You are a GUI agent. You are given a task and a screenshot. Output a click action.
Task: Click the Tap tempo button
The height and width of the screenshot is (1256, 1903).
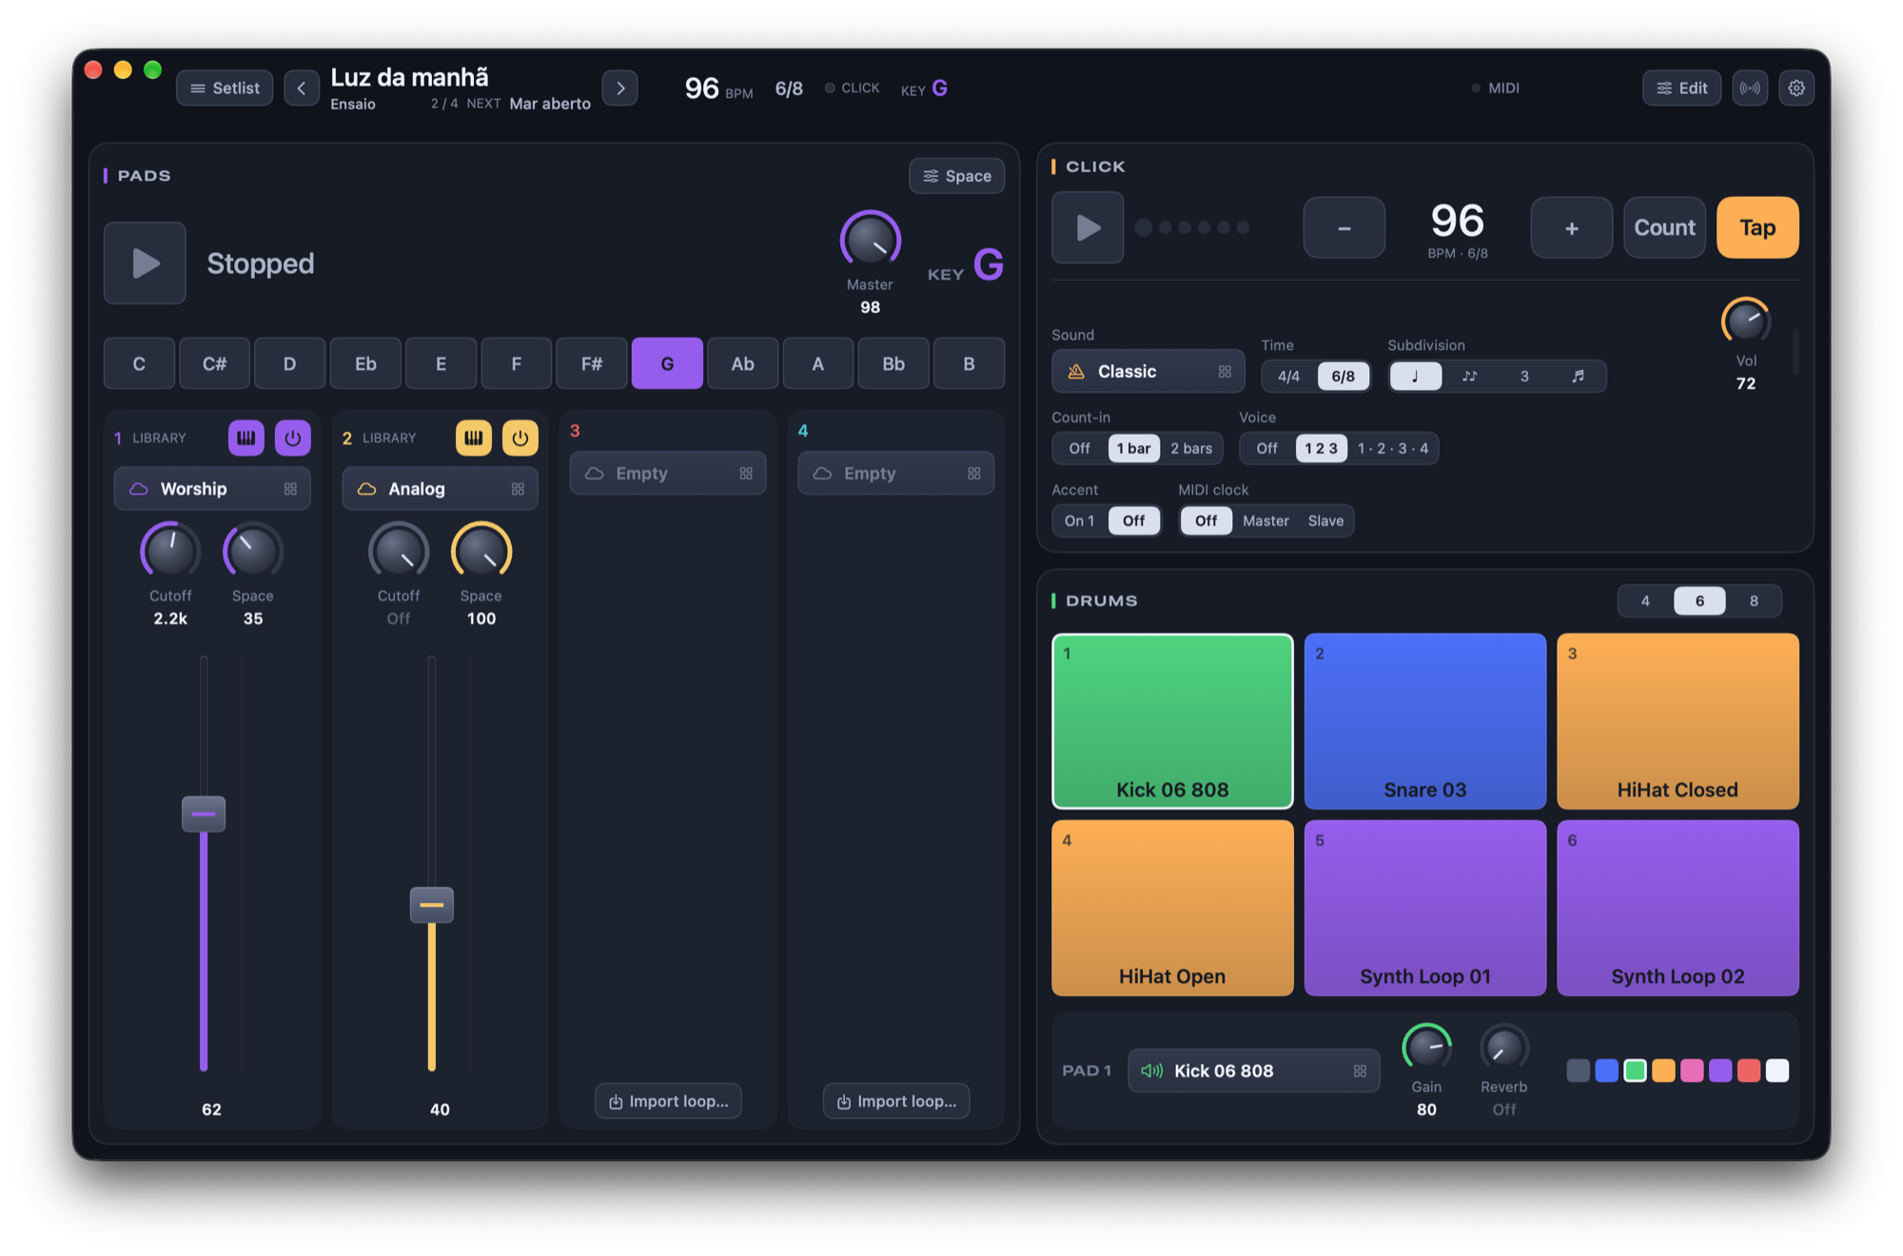point(1756,227)
